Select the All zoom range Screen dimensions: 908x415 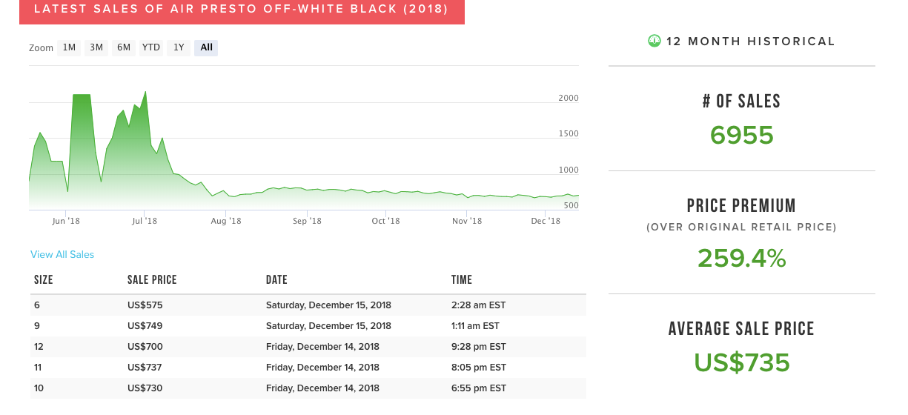206,47
